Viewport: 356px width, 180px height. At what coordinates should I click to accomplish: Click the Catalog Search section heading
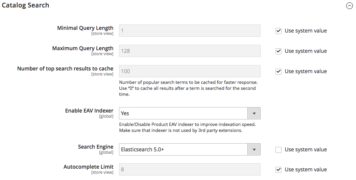pyautogui.click(x=25, y=5)
